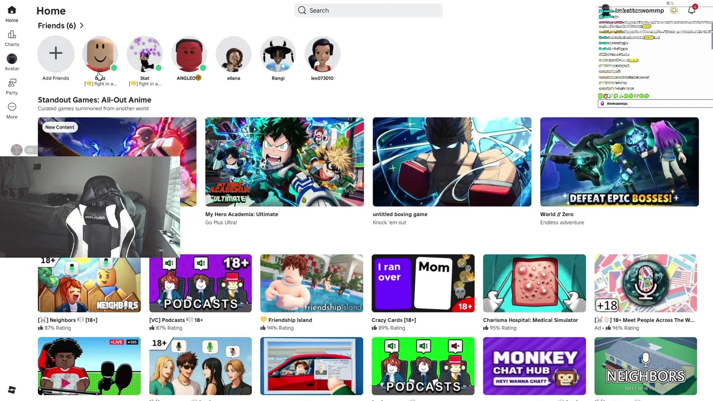Screen dimensions: 713x401
Task: Focus the Search input field
Action: pyautogui.click(x=368, y=10)
